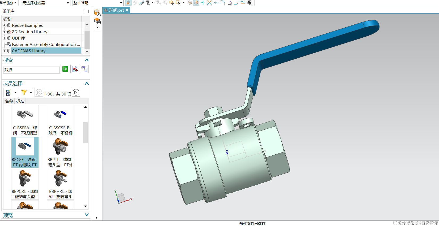
Task: Click the solid body selection icon in top toolbar
Action: [x=128, y=3]
